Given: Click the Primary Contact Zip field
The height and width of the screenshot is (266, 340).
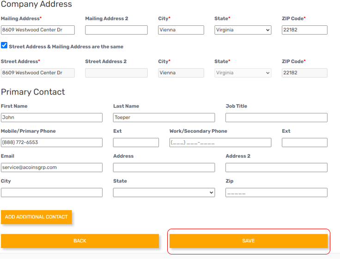Looking at the screenshot, I should click(276, 192).
